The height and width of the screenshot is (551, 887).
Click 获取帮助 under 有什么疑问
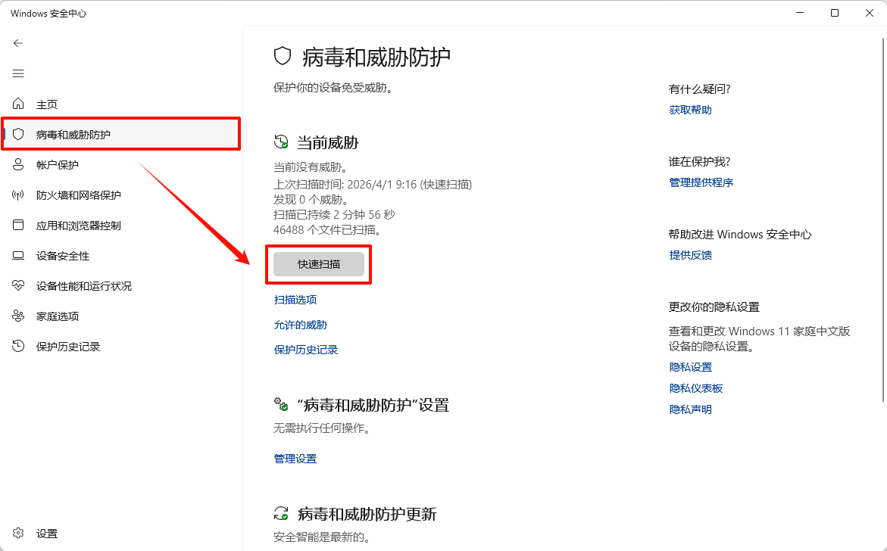[689, 109]
